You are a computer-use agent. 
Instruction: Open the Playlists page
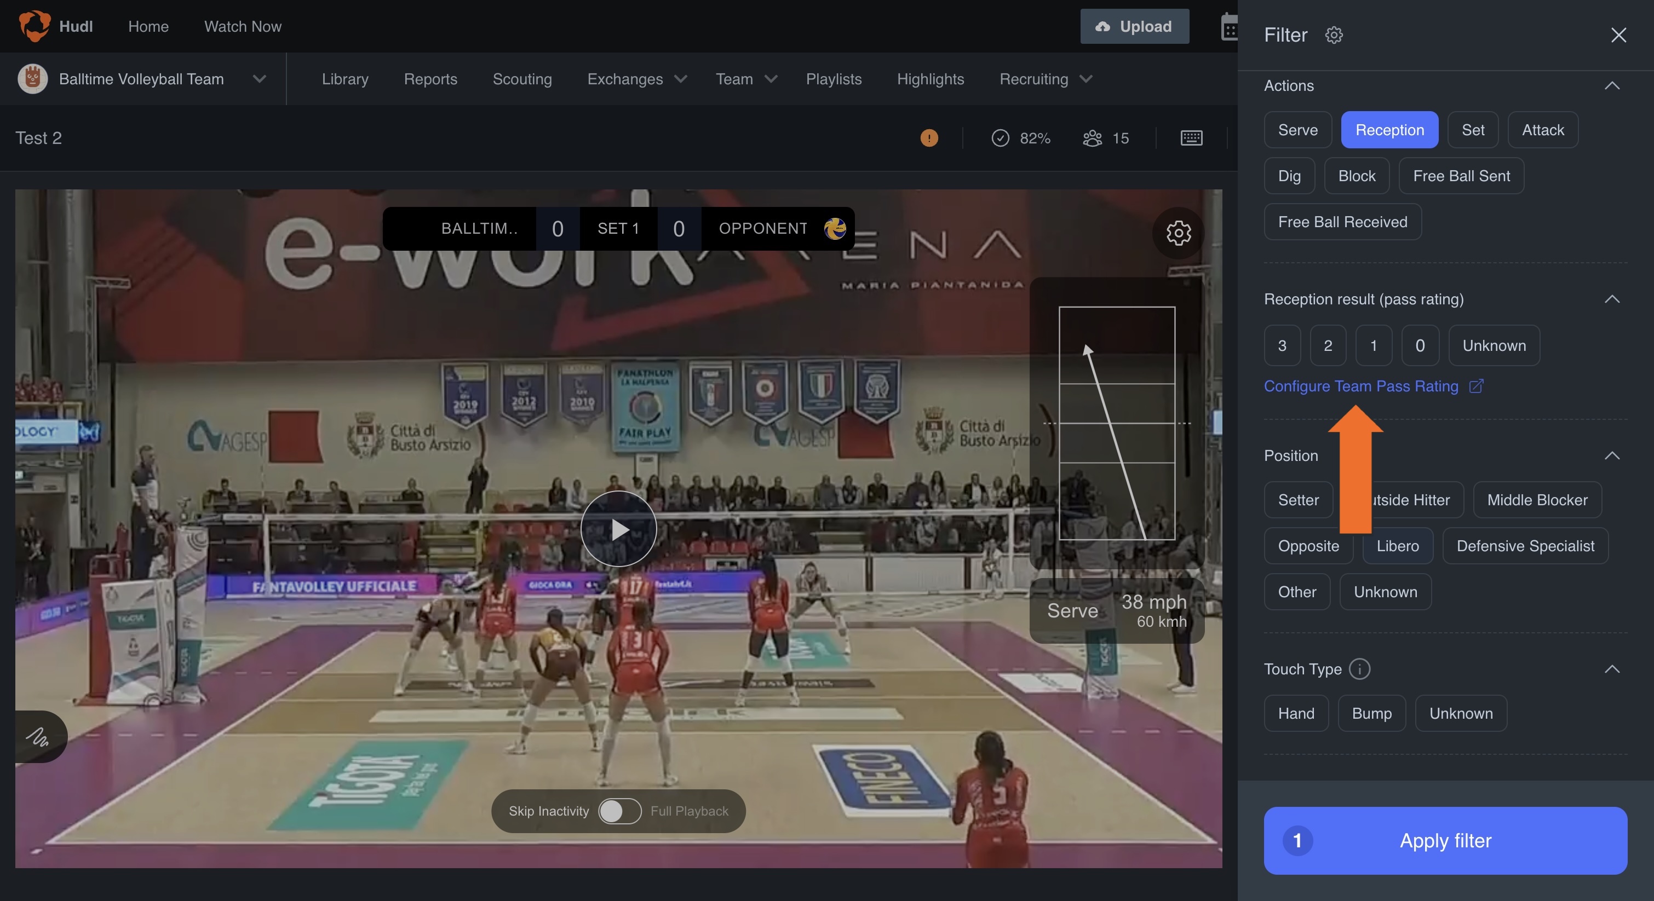pos(834,79)
